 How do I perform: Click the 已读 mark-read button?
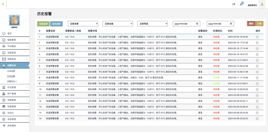(x=259, y=24)
